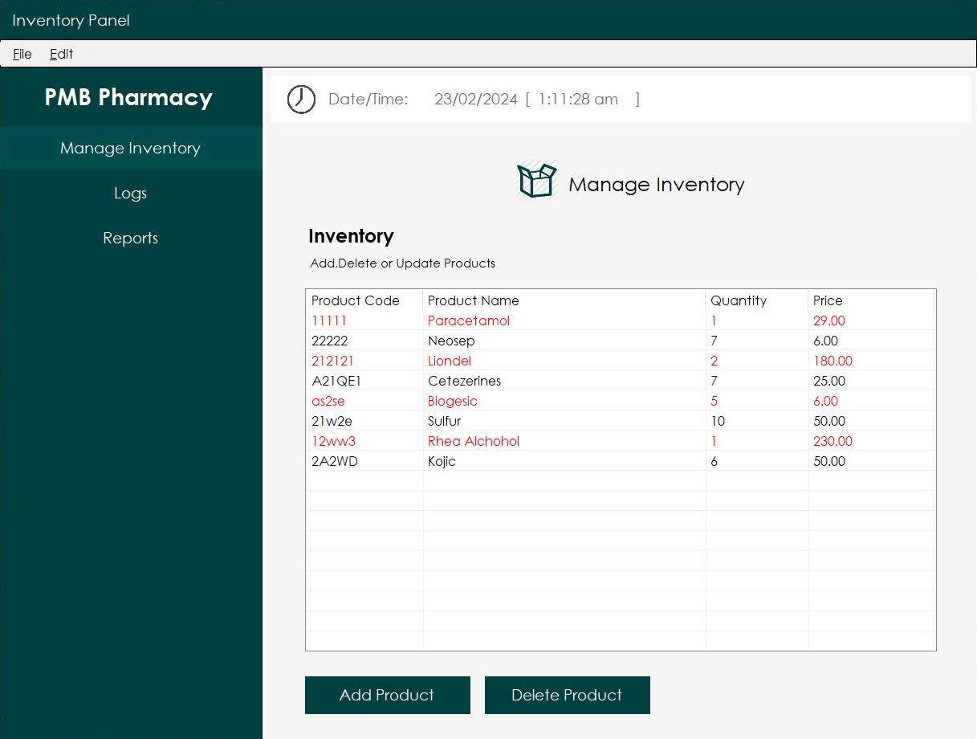Select product code 21w2e
This screenshot has height=739, width=977.
click(332, 421)
